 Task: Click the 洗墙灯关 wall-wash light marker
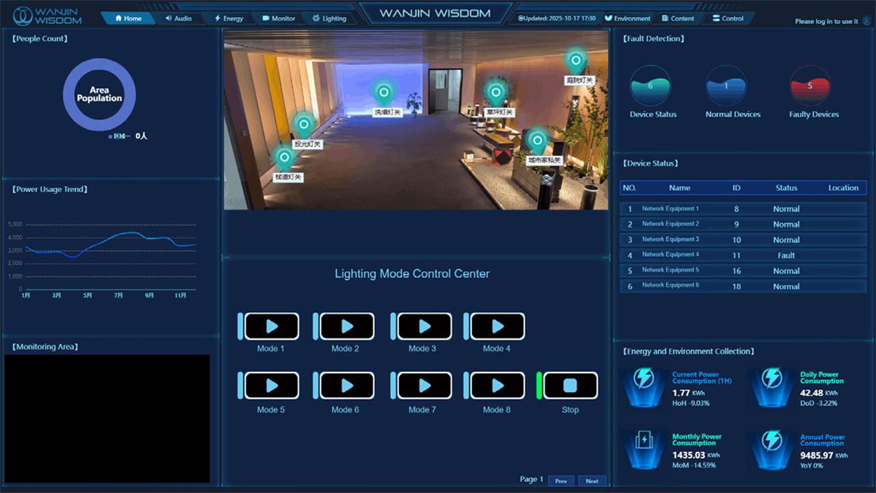[x=384, y=92]
